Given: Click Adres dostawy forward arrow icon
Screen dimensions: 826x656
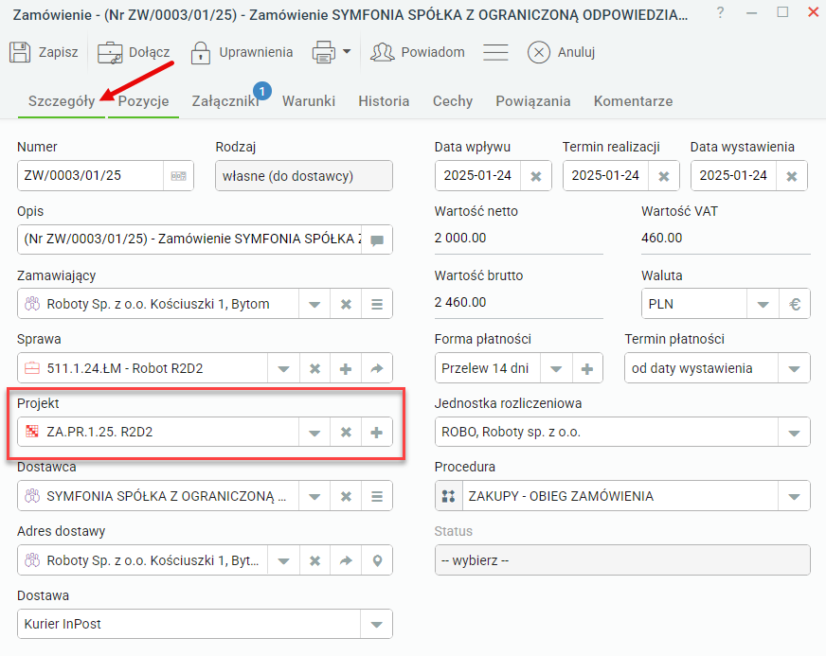Looking at the screenshot, I should [346, 560].
